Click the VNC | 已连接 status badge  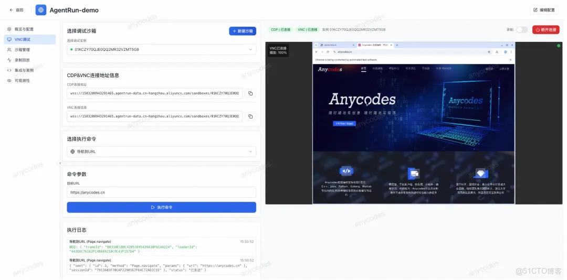coord(307,30)
